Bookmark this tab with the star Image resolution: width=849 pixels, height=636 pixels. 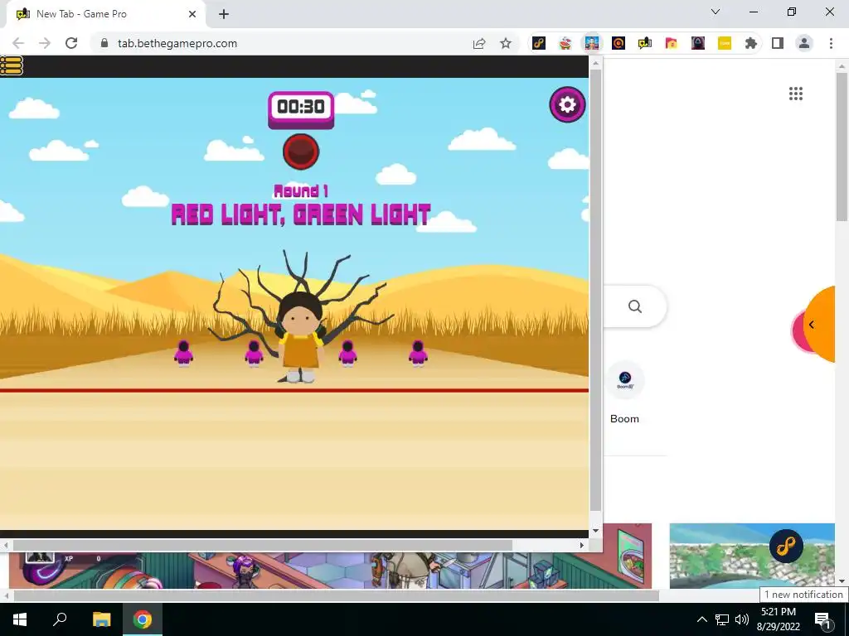coord(506,43)
